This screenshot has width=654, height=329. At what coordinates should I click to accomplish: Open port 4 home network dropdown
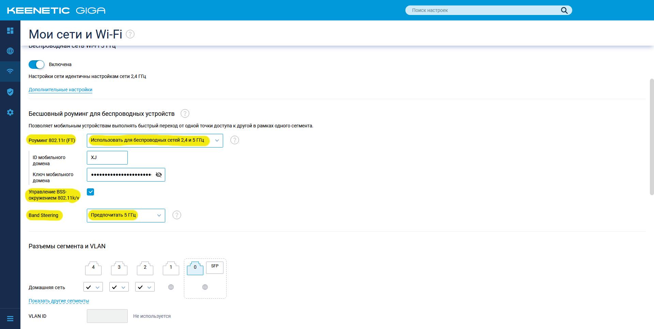coord(93,287)
